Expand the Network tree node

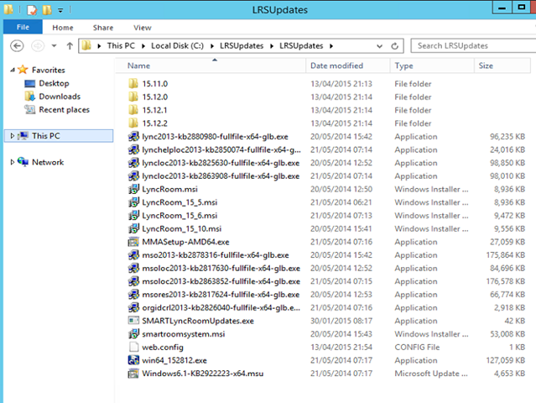pos(11,162)
